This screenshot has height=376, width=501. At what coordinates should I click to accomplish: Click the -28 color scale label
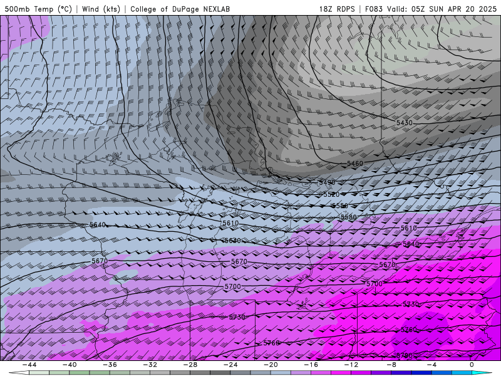pos(190,365)
